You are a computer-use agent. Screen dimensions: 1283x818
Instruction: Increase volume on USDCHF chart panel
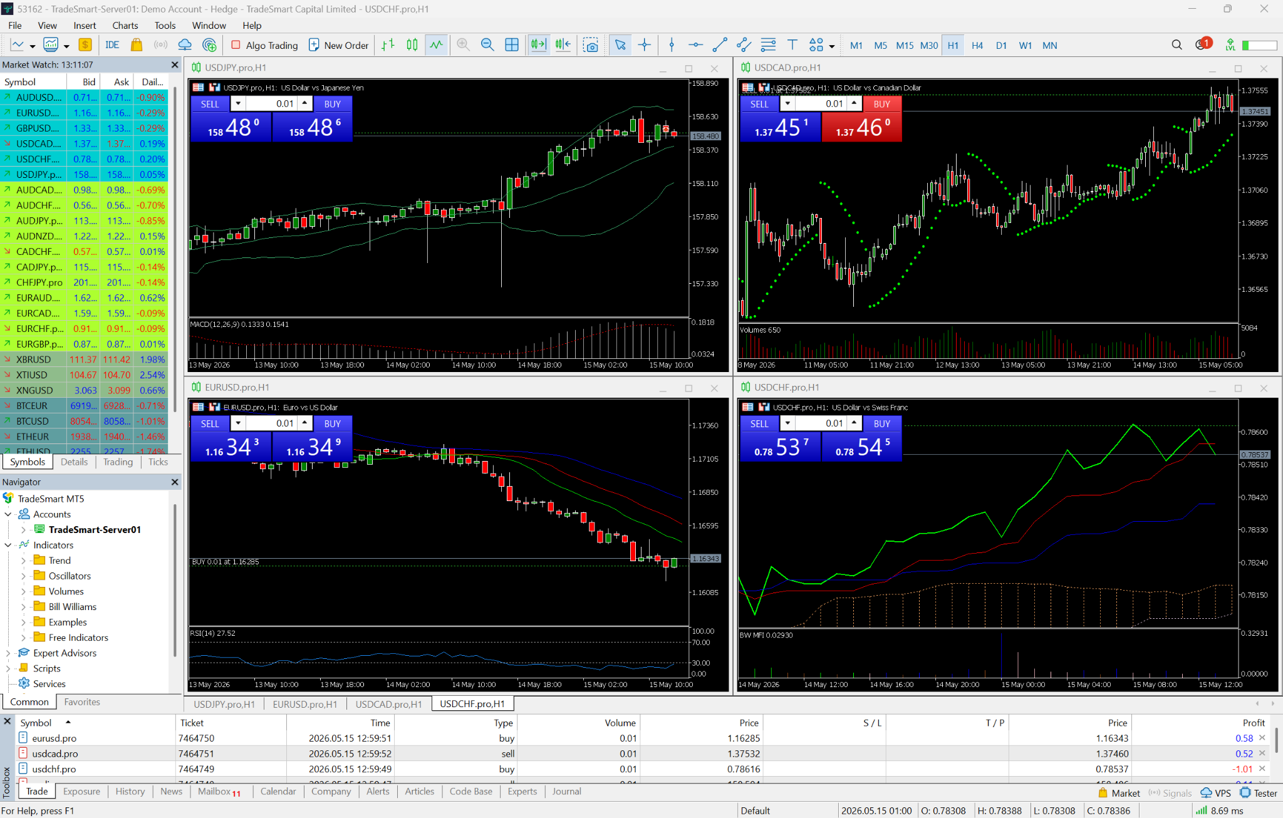[x=854, y=423]
